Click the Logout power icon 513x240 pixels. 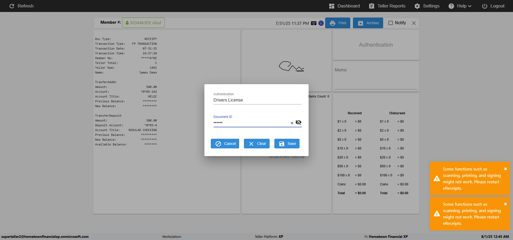tap(485, 6)
